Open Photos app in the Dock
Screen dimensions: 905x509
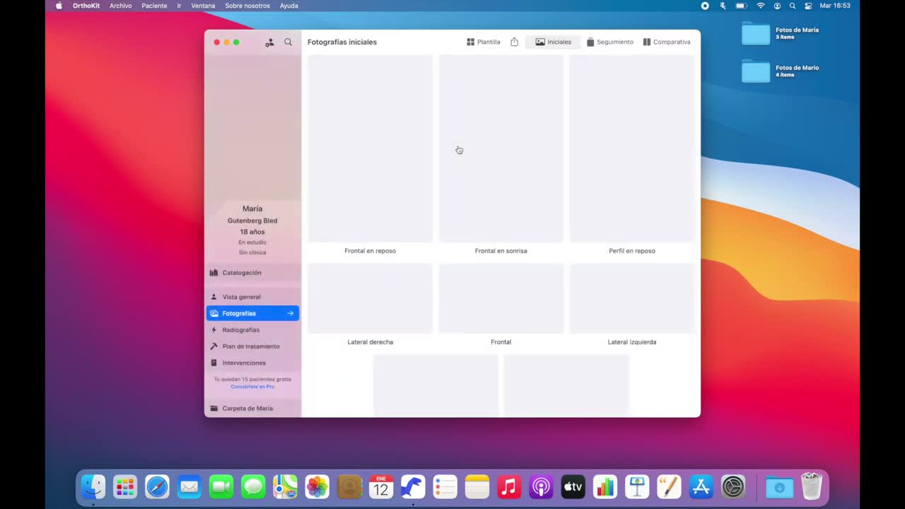(x=317, y=487)
